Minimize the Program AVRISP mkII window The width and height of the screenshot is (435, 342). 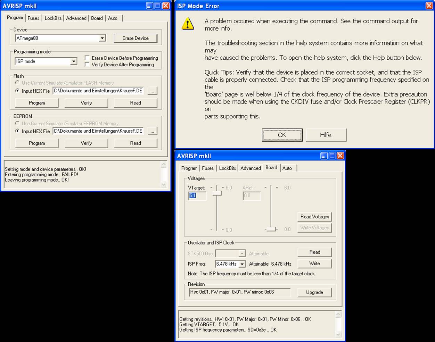(149, 6)
